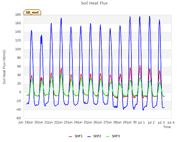The image size is (189, 142).
Task: Toggle the SHF3 legend entry
Action: point(113,136)
